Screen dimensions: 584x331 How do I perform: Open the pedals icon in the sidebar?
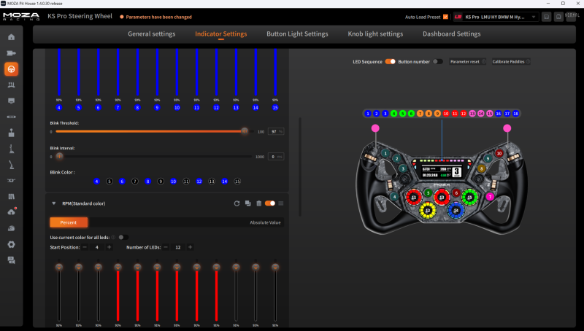11,85
